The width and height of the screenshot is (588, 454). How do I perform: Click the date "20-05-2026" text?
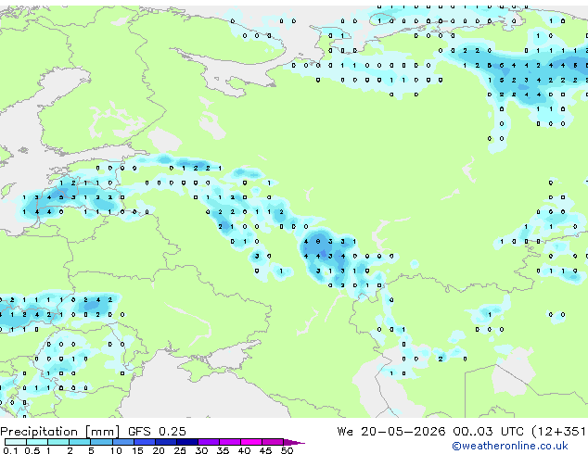click(x=403, y=432)
